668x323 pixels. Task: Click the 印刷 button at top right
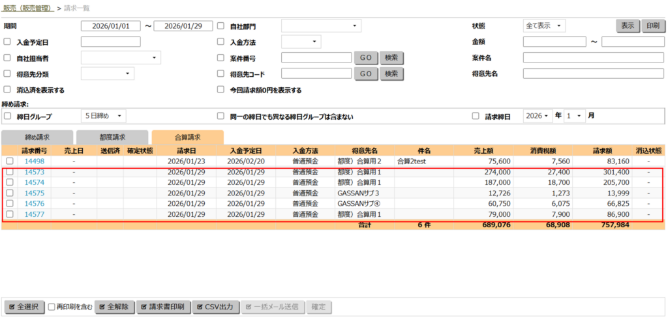[652, 26]
